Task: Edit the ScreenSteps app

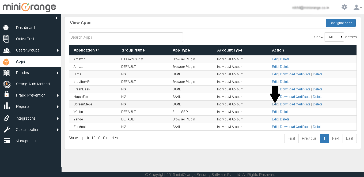Action: point(275,104)
